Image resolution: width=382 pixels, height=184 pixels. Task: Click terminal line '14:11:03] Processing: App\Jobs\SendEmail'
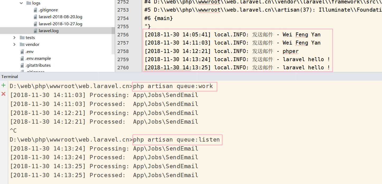click(x=104, y=95)
